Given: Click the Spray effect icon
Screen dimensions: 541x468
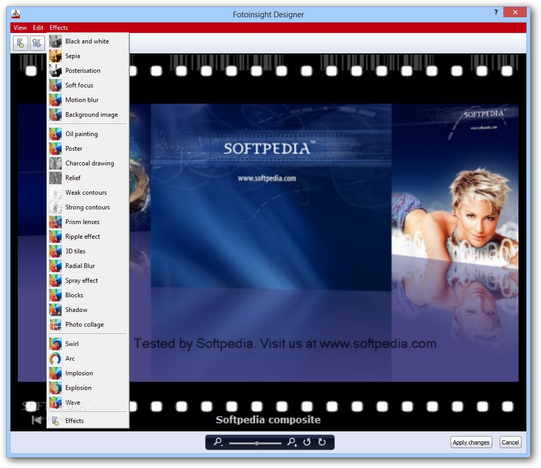Looking at the screenshot, I should click(55, 281).
